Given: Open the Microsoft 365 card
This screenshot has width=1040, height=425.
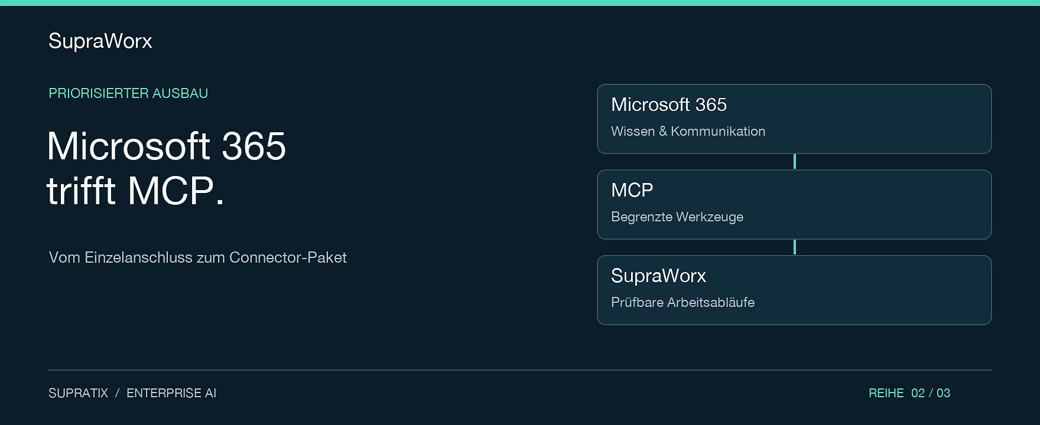Looking at the screenshot, I should [794, 119].
